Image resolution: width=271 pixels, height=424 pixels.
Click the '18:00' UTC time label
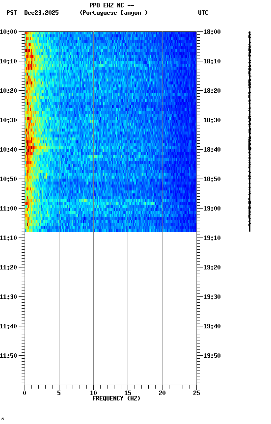pos(212,32)
